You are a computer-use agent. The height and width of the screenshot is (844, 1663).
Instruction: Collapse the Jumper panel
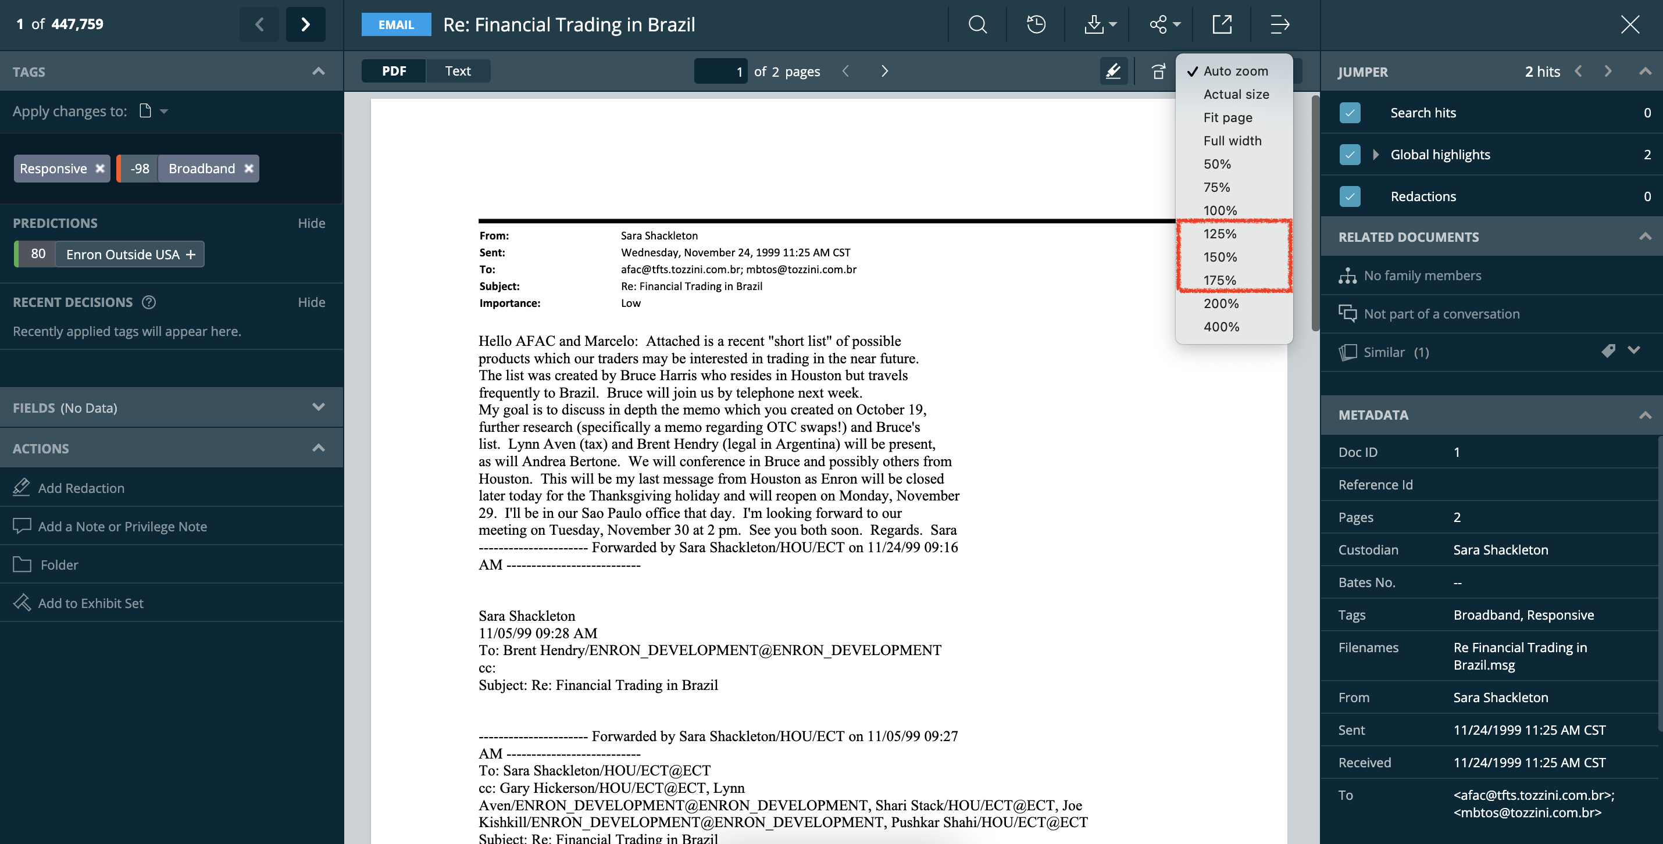[1645, 71]
